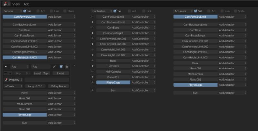Click link socket beside MainCamera controller
Image resolution: width=258 pixels, height=131 pixels.
tap(92, 72)
